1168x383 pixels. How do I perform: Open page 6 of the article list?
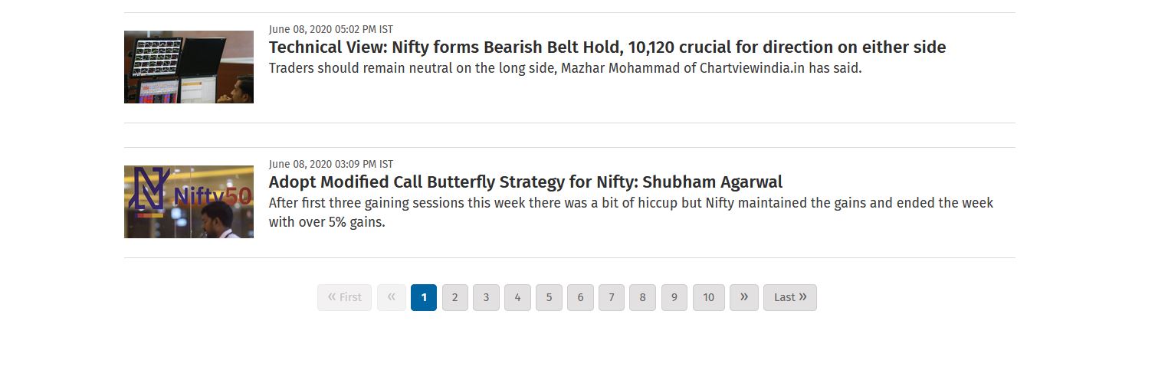[580, 297]
